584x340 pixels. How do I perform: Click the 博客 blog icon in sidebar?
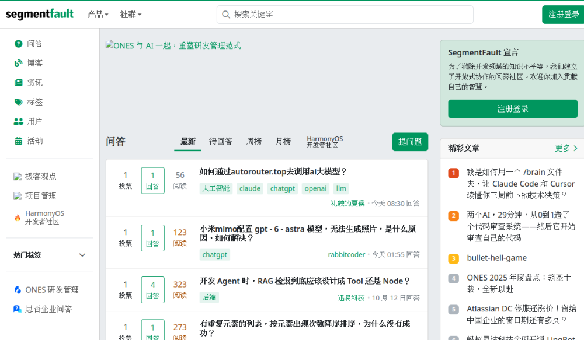[x=18, y=63]
